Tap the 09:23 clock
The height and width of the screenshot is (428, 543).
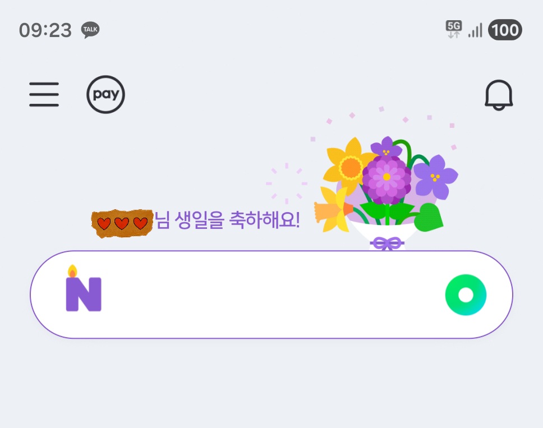[45, 30]
